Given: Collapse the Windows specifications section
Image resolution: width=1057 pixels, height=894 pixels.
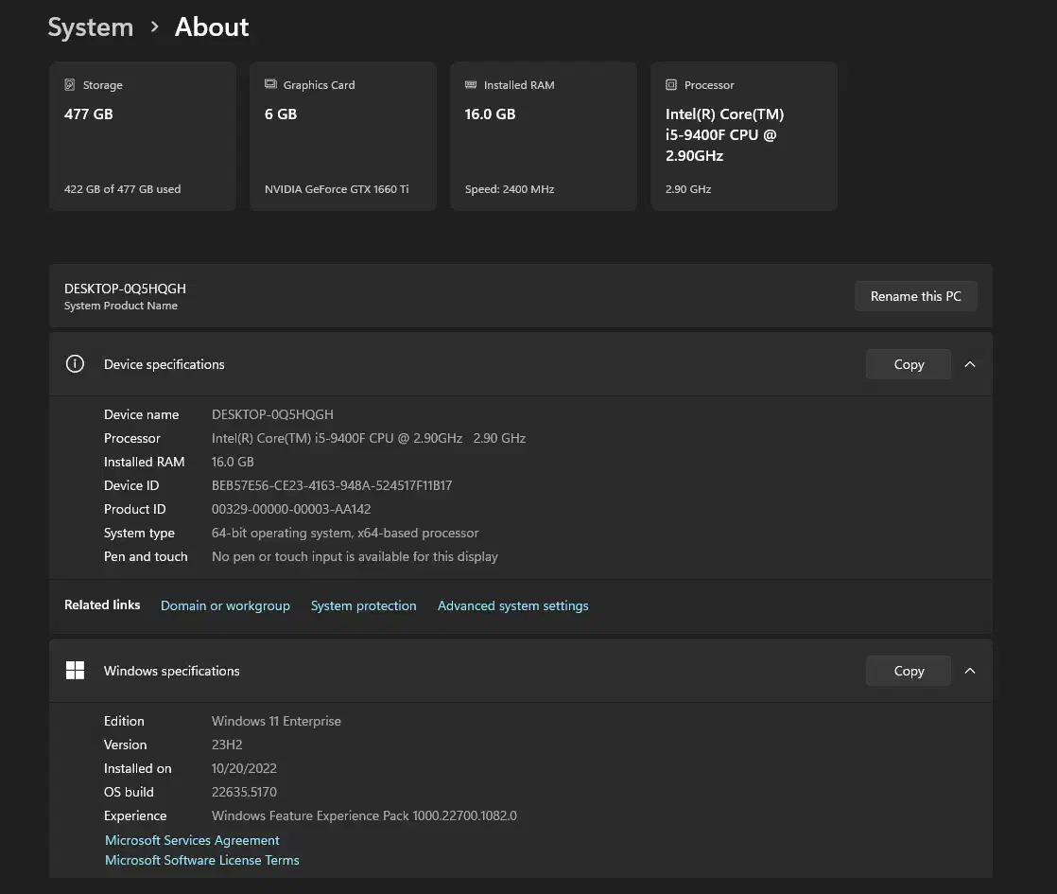Looking at the screenshot, I should (x=969, y=671).
